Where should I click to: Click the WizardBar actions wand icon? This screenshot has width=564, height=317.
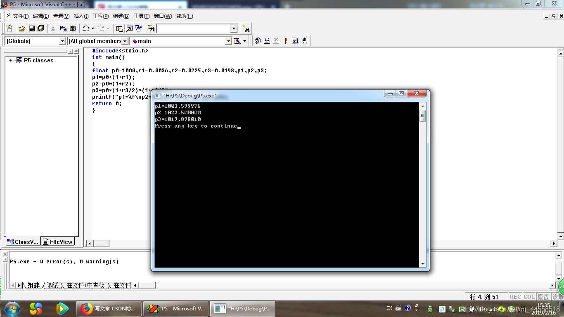(x=237, y=41)
